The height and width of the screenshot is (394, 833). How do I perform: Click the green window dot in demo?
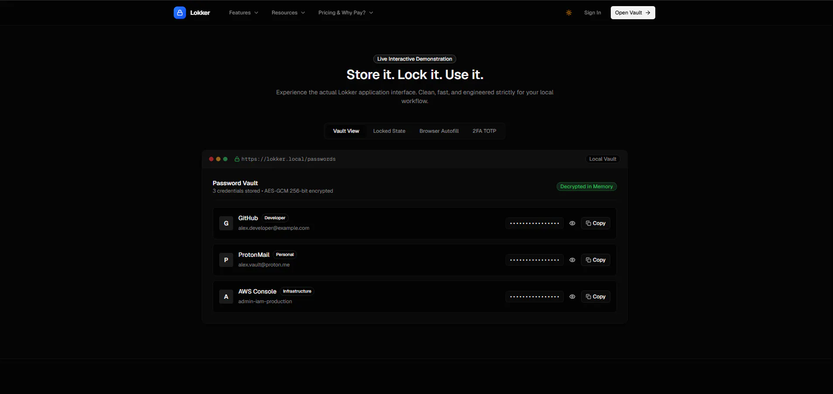click(x=225, y=159)
